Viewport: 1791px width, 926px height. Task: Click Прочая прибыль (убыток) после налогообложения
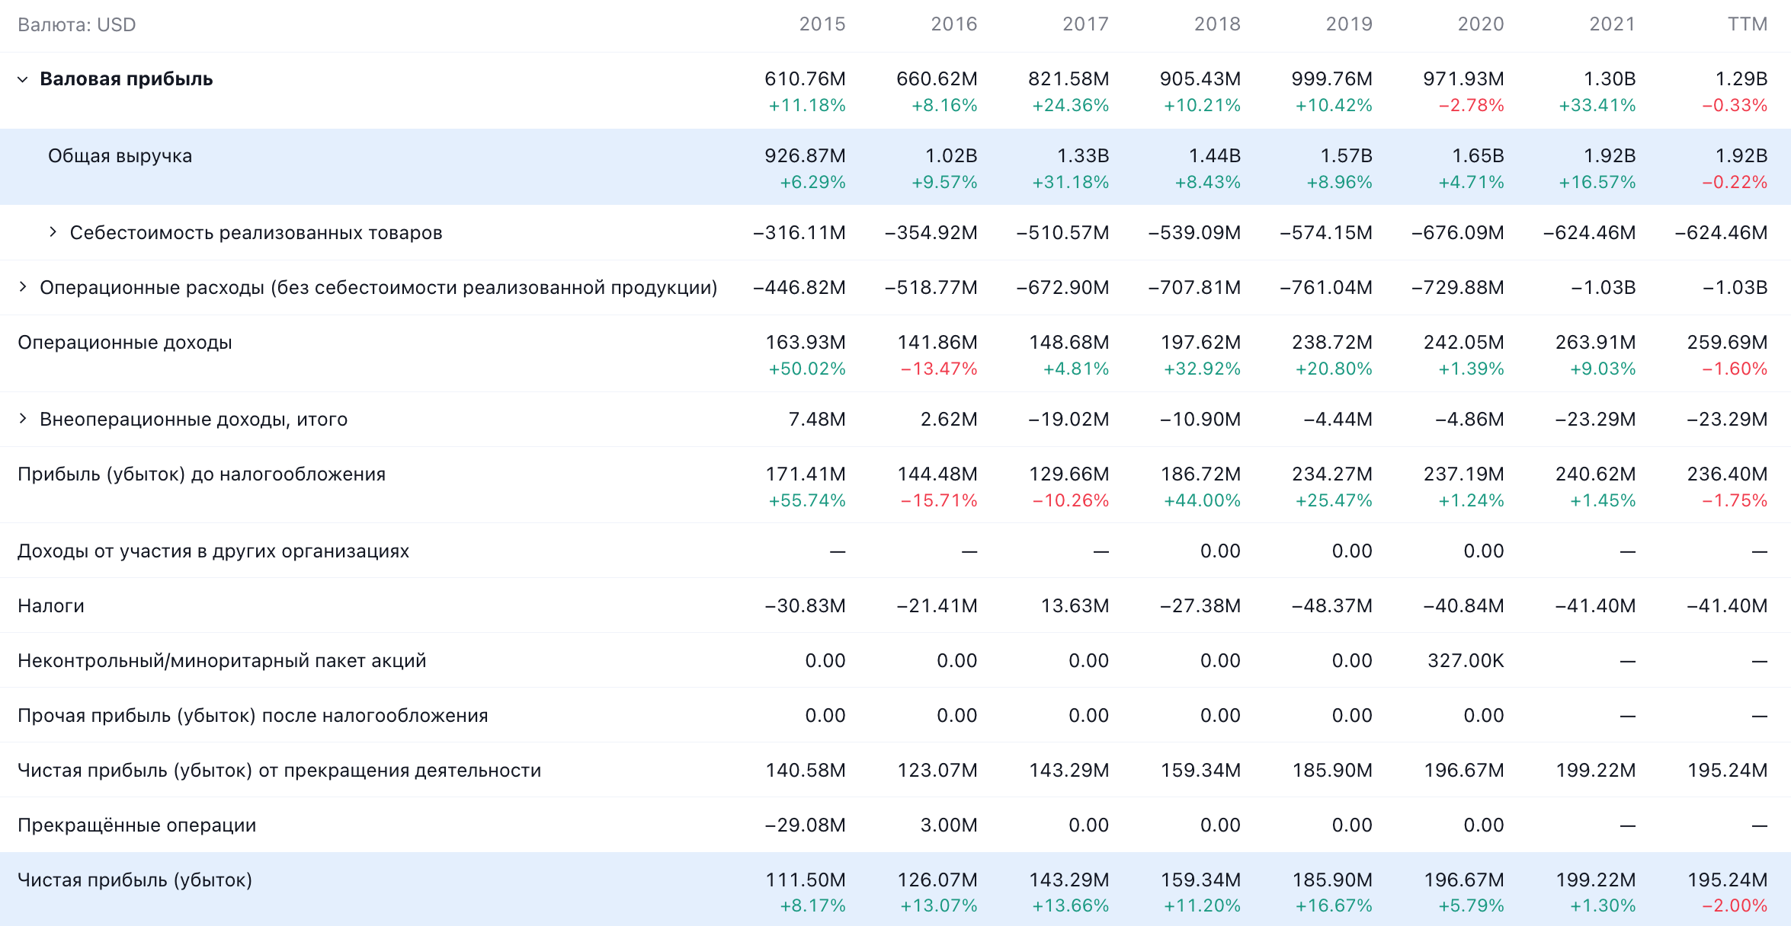(x=252, y=716)
